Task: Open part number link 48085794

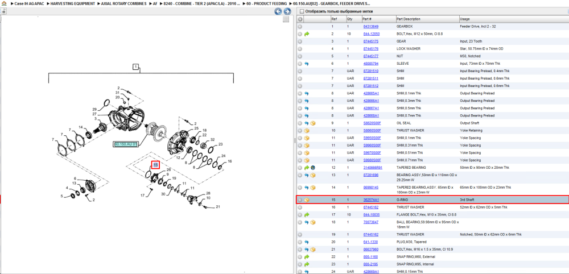Action: point(371,64)
